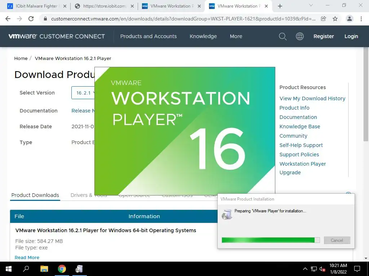
Task: Open a new browser tab
Action: [280, 6]
